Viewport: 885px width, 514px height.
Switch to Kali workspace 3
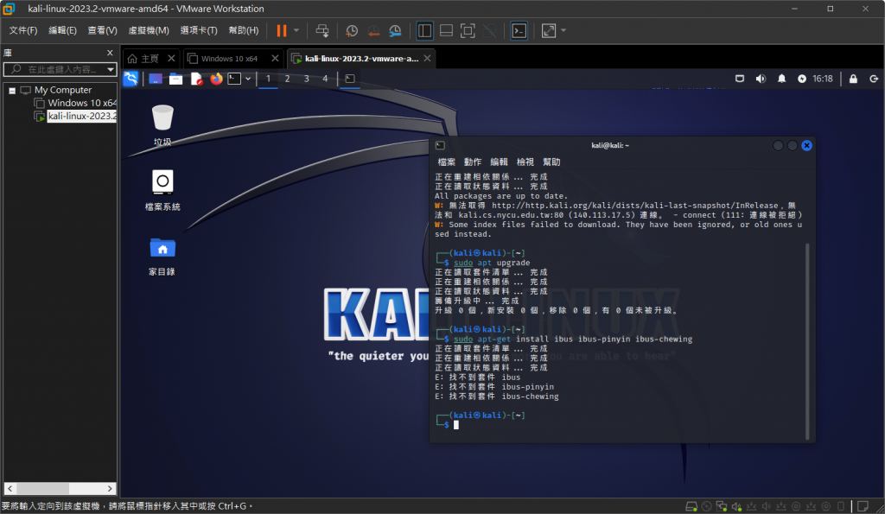307,79
